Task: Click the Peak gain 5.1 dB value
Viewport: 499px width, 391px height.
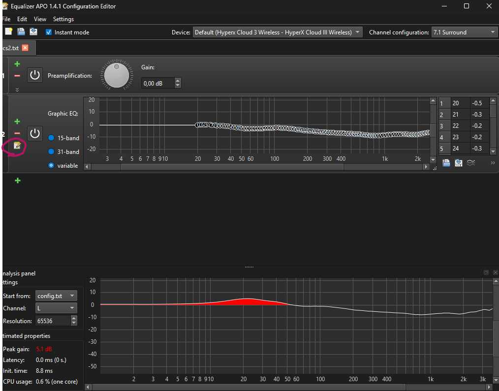Action: (x=44, y=349)
